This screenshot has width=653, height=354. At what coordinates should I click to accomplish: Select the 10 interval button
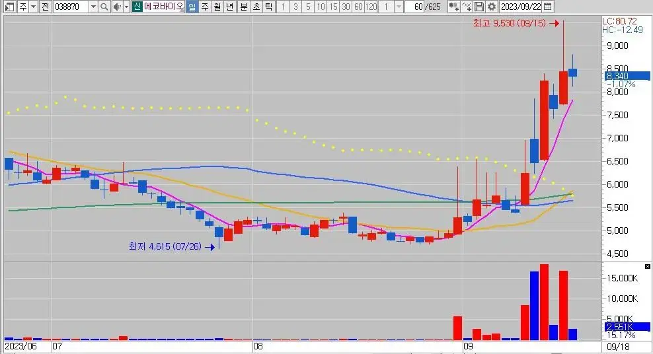coord(321,7)
